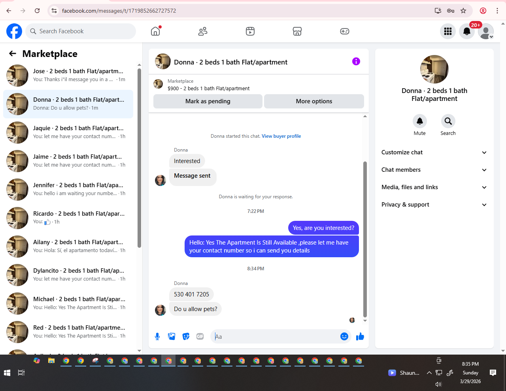Reload the page with refresh icon
This screenshot has width=506, height=391.
(37, 11)
